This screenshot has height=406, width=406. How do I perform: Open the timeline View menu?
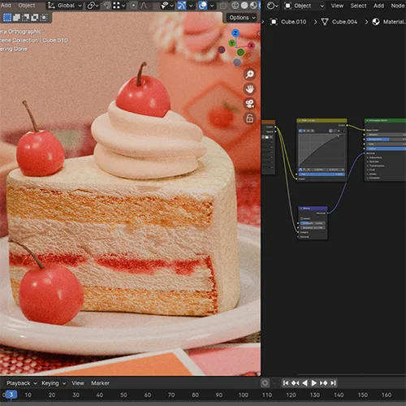[78, 383]
